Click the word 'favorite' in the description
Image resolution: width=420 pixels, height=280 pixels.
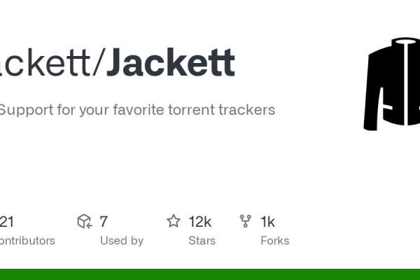point(139,110)
